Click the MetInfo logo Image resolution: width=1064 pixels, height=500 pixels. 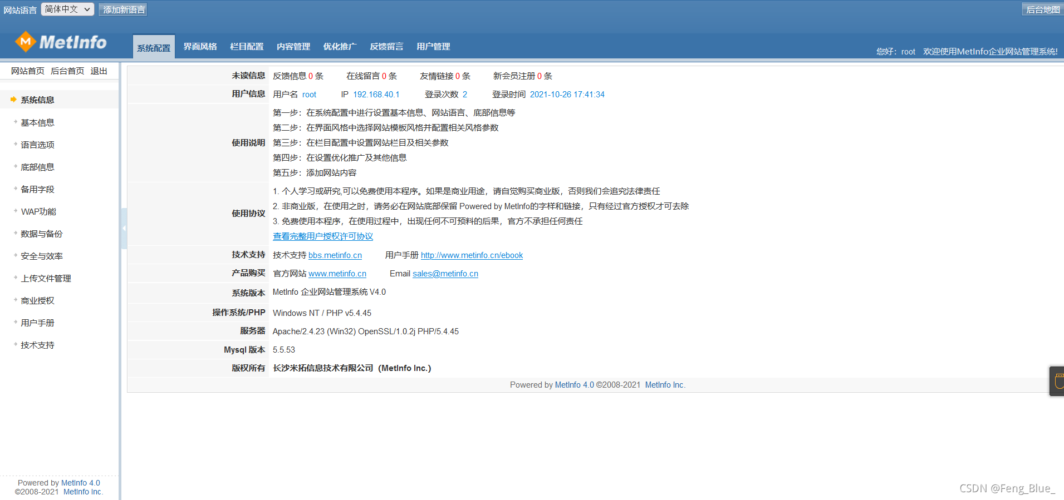[x=61, y=42]
